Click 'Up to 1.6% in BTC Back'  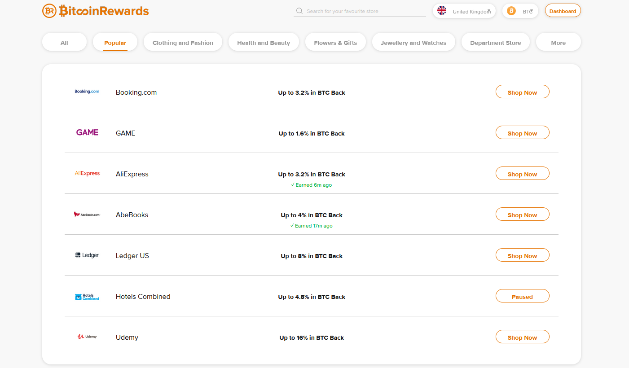(312, 133)
